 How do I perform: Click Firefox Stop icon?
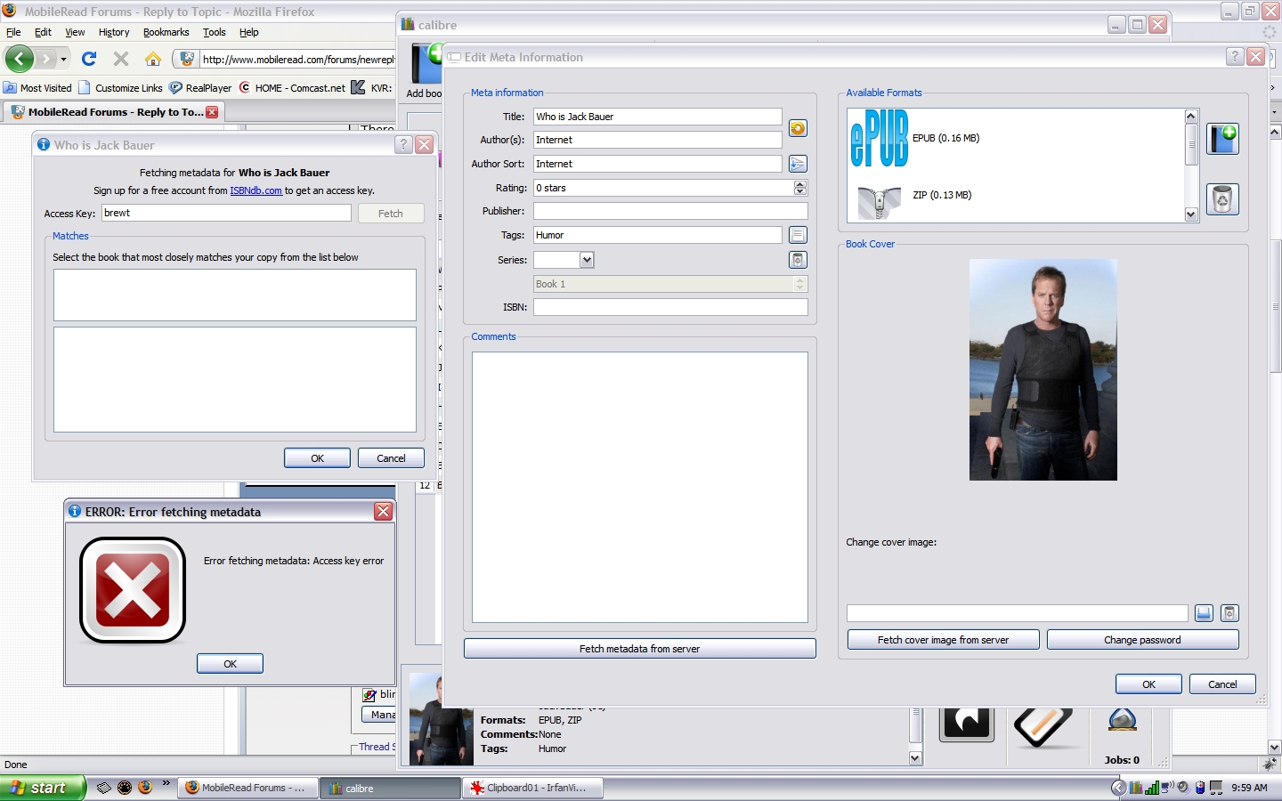[121, 59]
